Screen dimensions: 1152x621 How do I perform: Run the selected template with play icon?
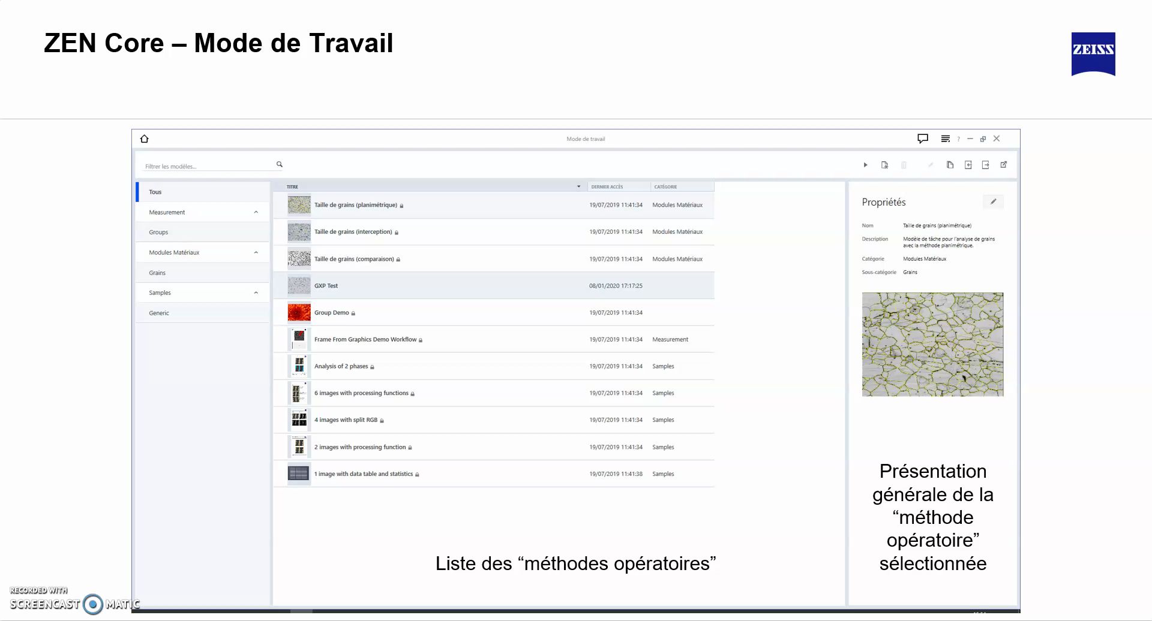(x=865, y=165)
